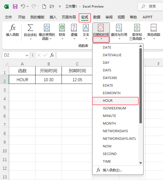Create a new blank document icon
163x180 pixels.
pyautogui.click(x=44, y=7)
